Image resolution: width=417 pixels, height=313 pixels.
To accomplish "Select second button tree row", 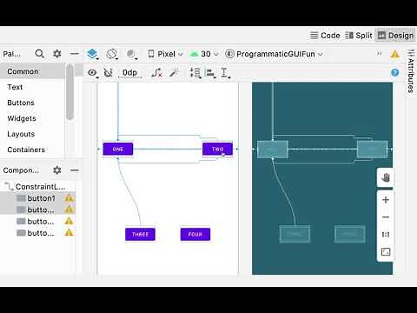I will click(x=38, y=210).
